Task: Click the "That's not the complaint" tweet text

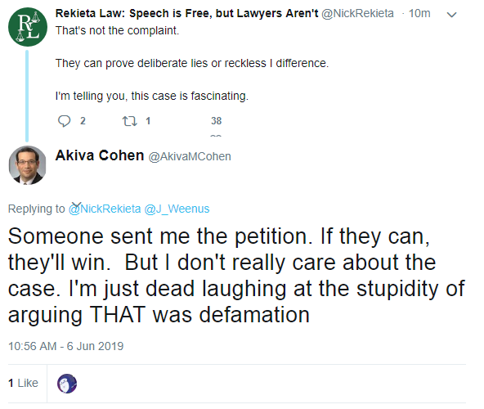Action: tap(117, 30)
